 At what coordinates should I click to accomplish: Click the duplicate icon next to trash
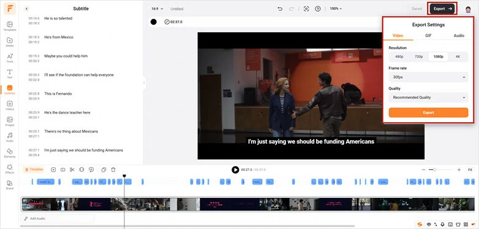[104, 170]
